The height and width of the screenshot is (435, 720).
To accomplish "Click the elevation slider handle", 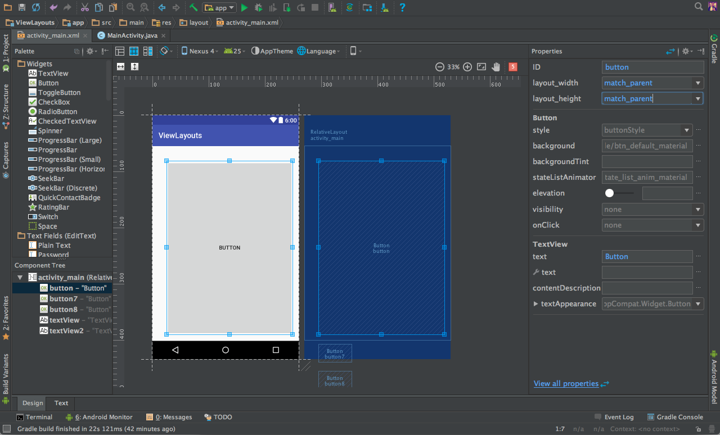I will [609, 193].
